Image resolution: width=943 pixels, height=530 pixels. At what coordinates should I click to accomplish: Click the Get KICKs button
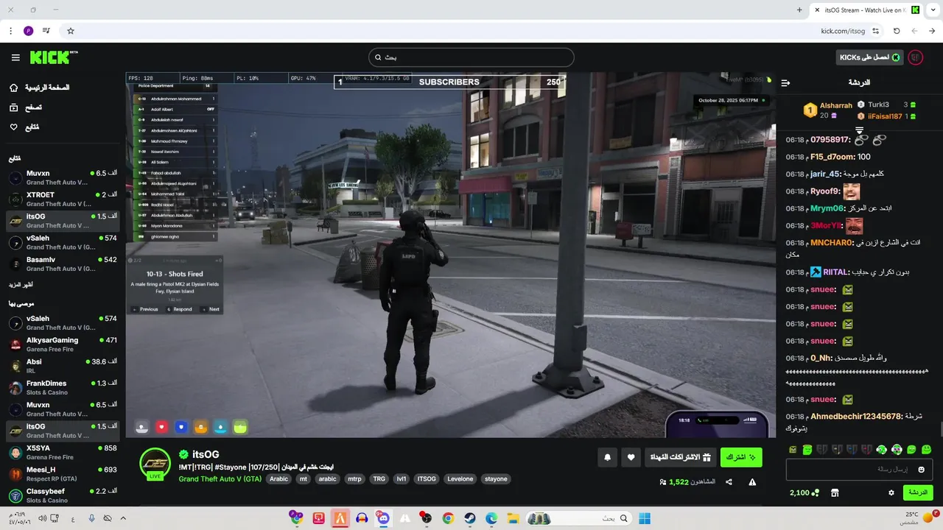click(869, 57)
